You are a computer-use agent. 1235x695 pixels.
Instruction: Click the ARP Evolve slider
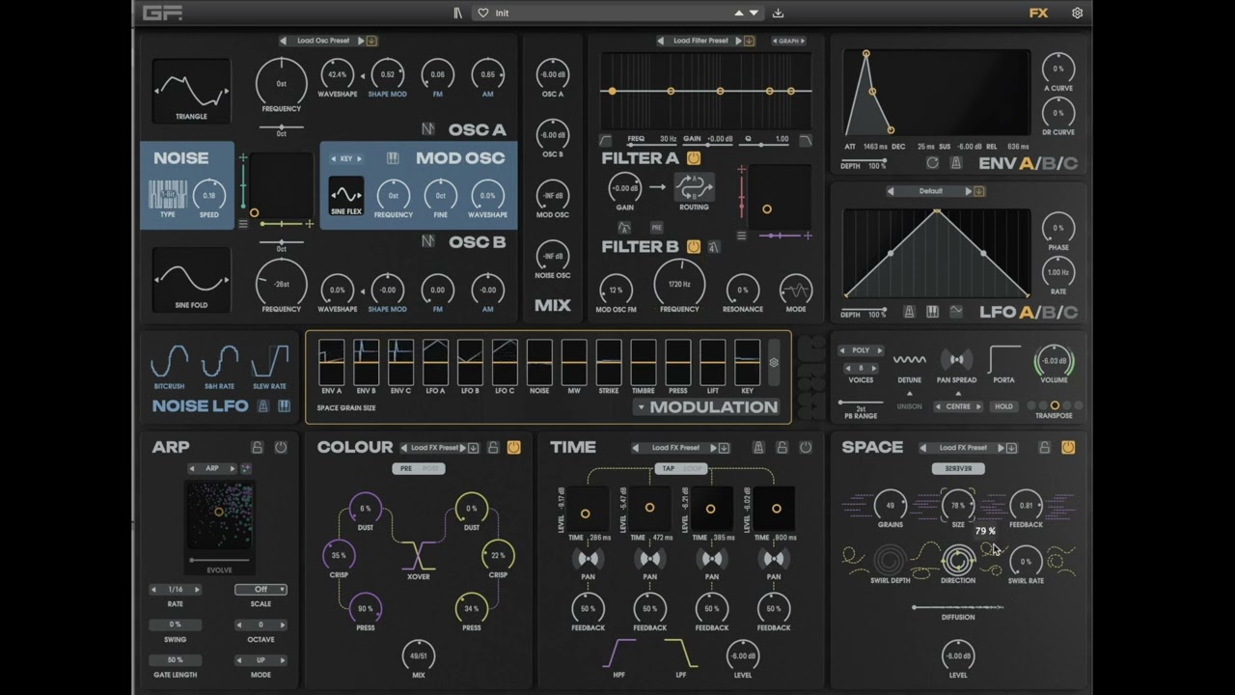tap(219, 560)
